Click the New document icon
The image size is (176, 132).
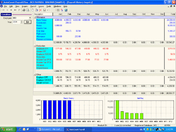33,10
